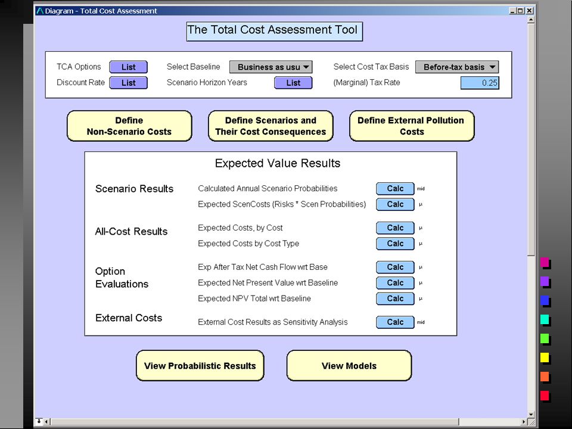Expand the Select Cost Tax Basis dropdown

[x=457, y=67]
